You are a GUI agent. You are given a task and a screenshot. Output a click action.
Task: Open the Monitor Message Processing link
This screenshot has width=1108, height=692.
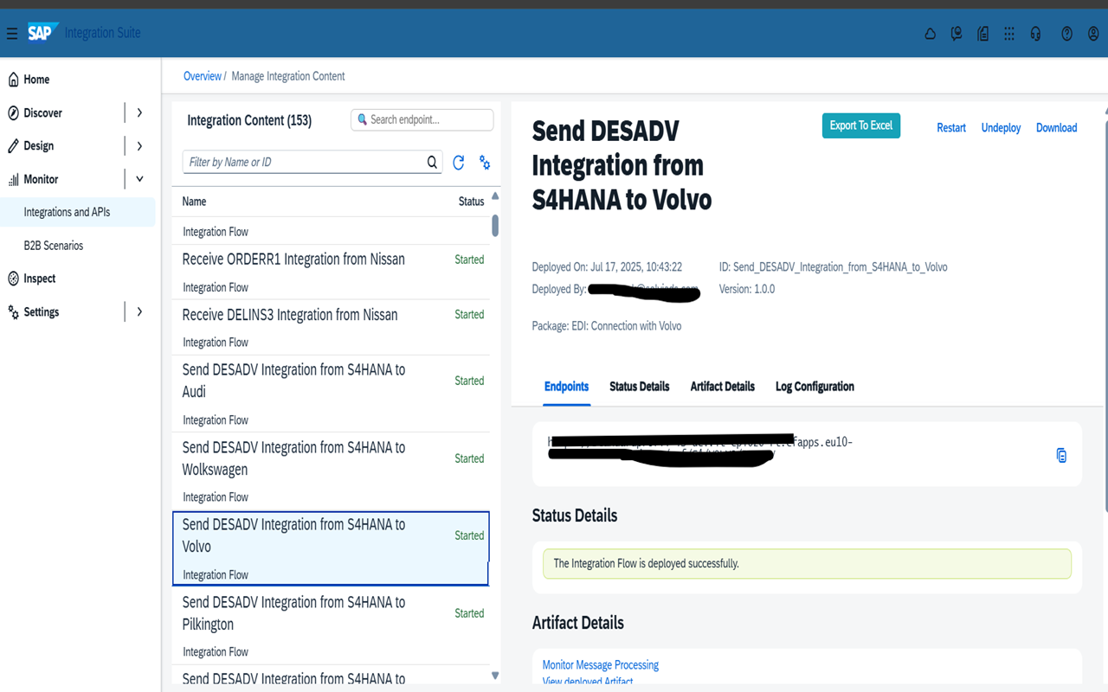(x=601, y=665)
